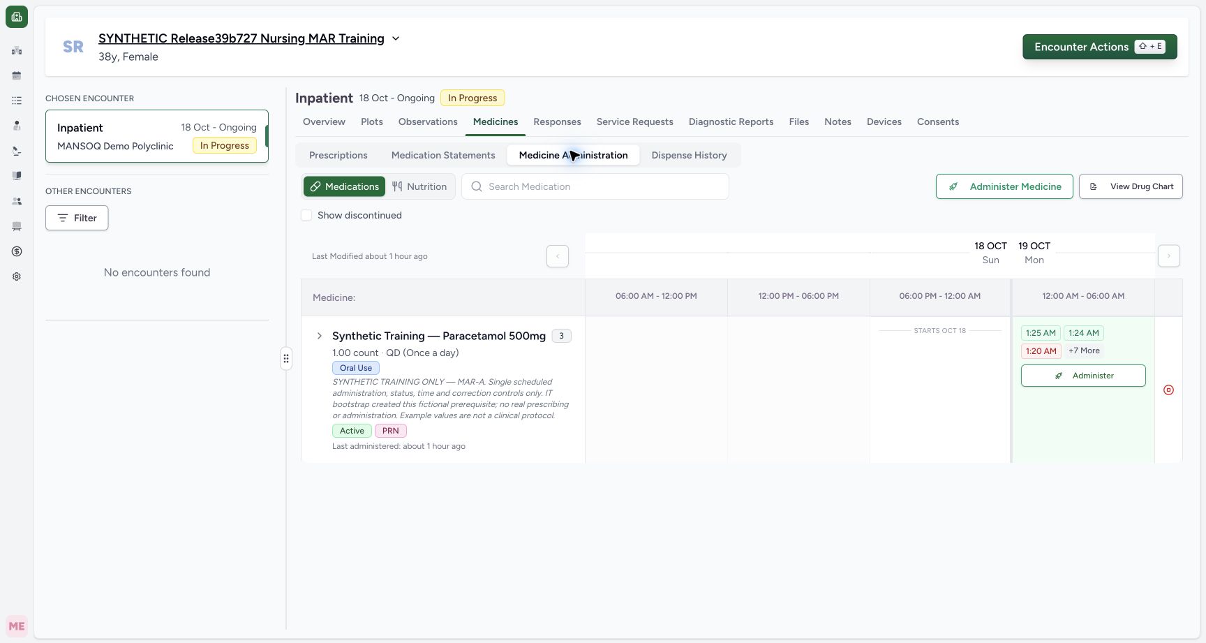Go to next time range arrow

[1169, 256]
